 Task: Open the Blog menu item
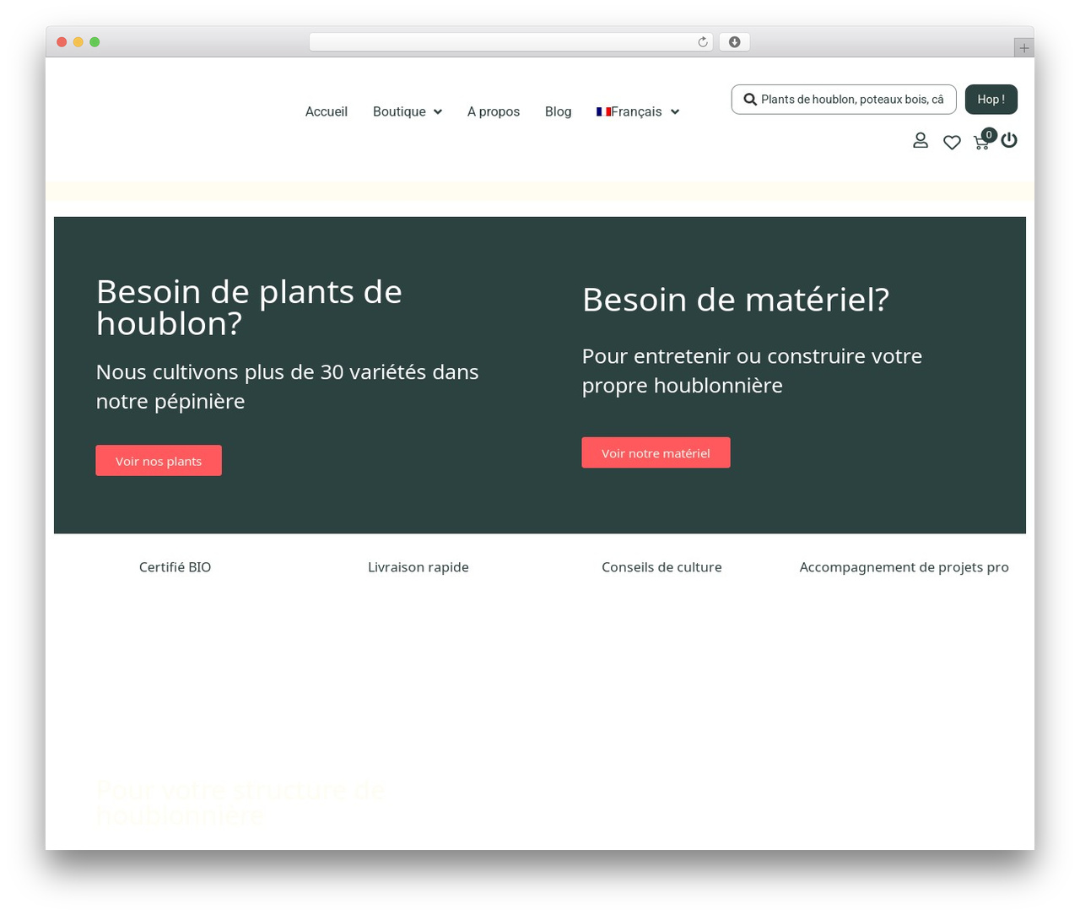click(558, 111)
